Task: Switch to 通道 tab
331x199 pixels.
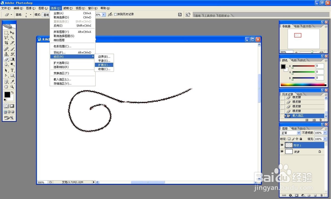Action: 294,128
